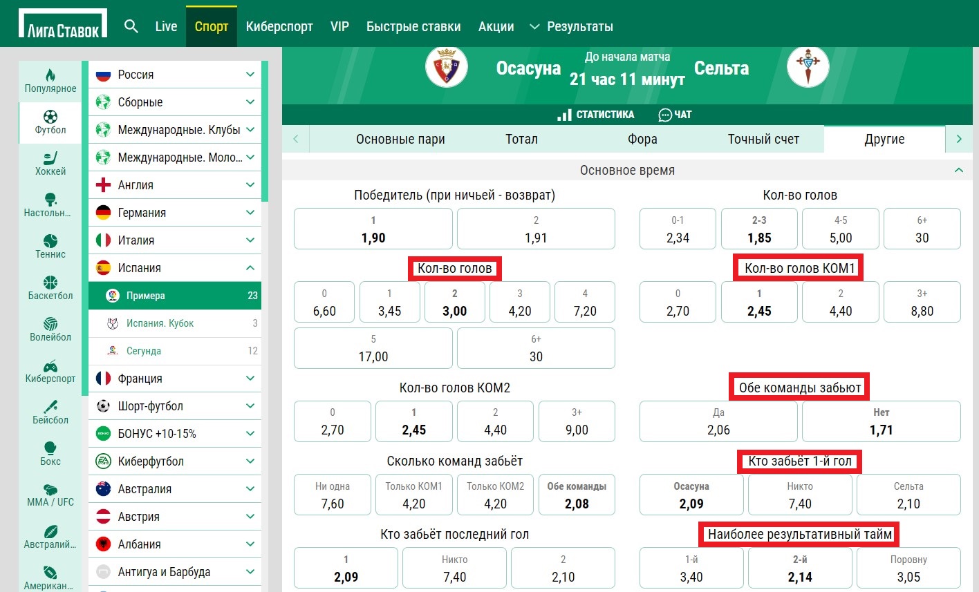Open the Спорт top menu item
The width and height of the screenshot is (979, 592).
212,26
